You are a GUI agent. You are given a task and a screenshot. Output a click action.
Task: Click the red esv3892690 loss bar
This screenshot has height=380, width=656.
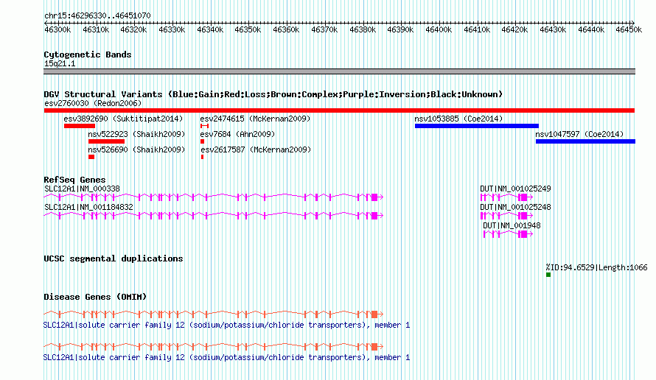[80, 126]
